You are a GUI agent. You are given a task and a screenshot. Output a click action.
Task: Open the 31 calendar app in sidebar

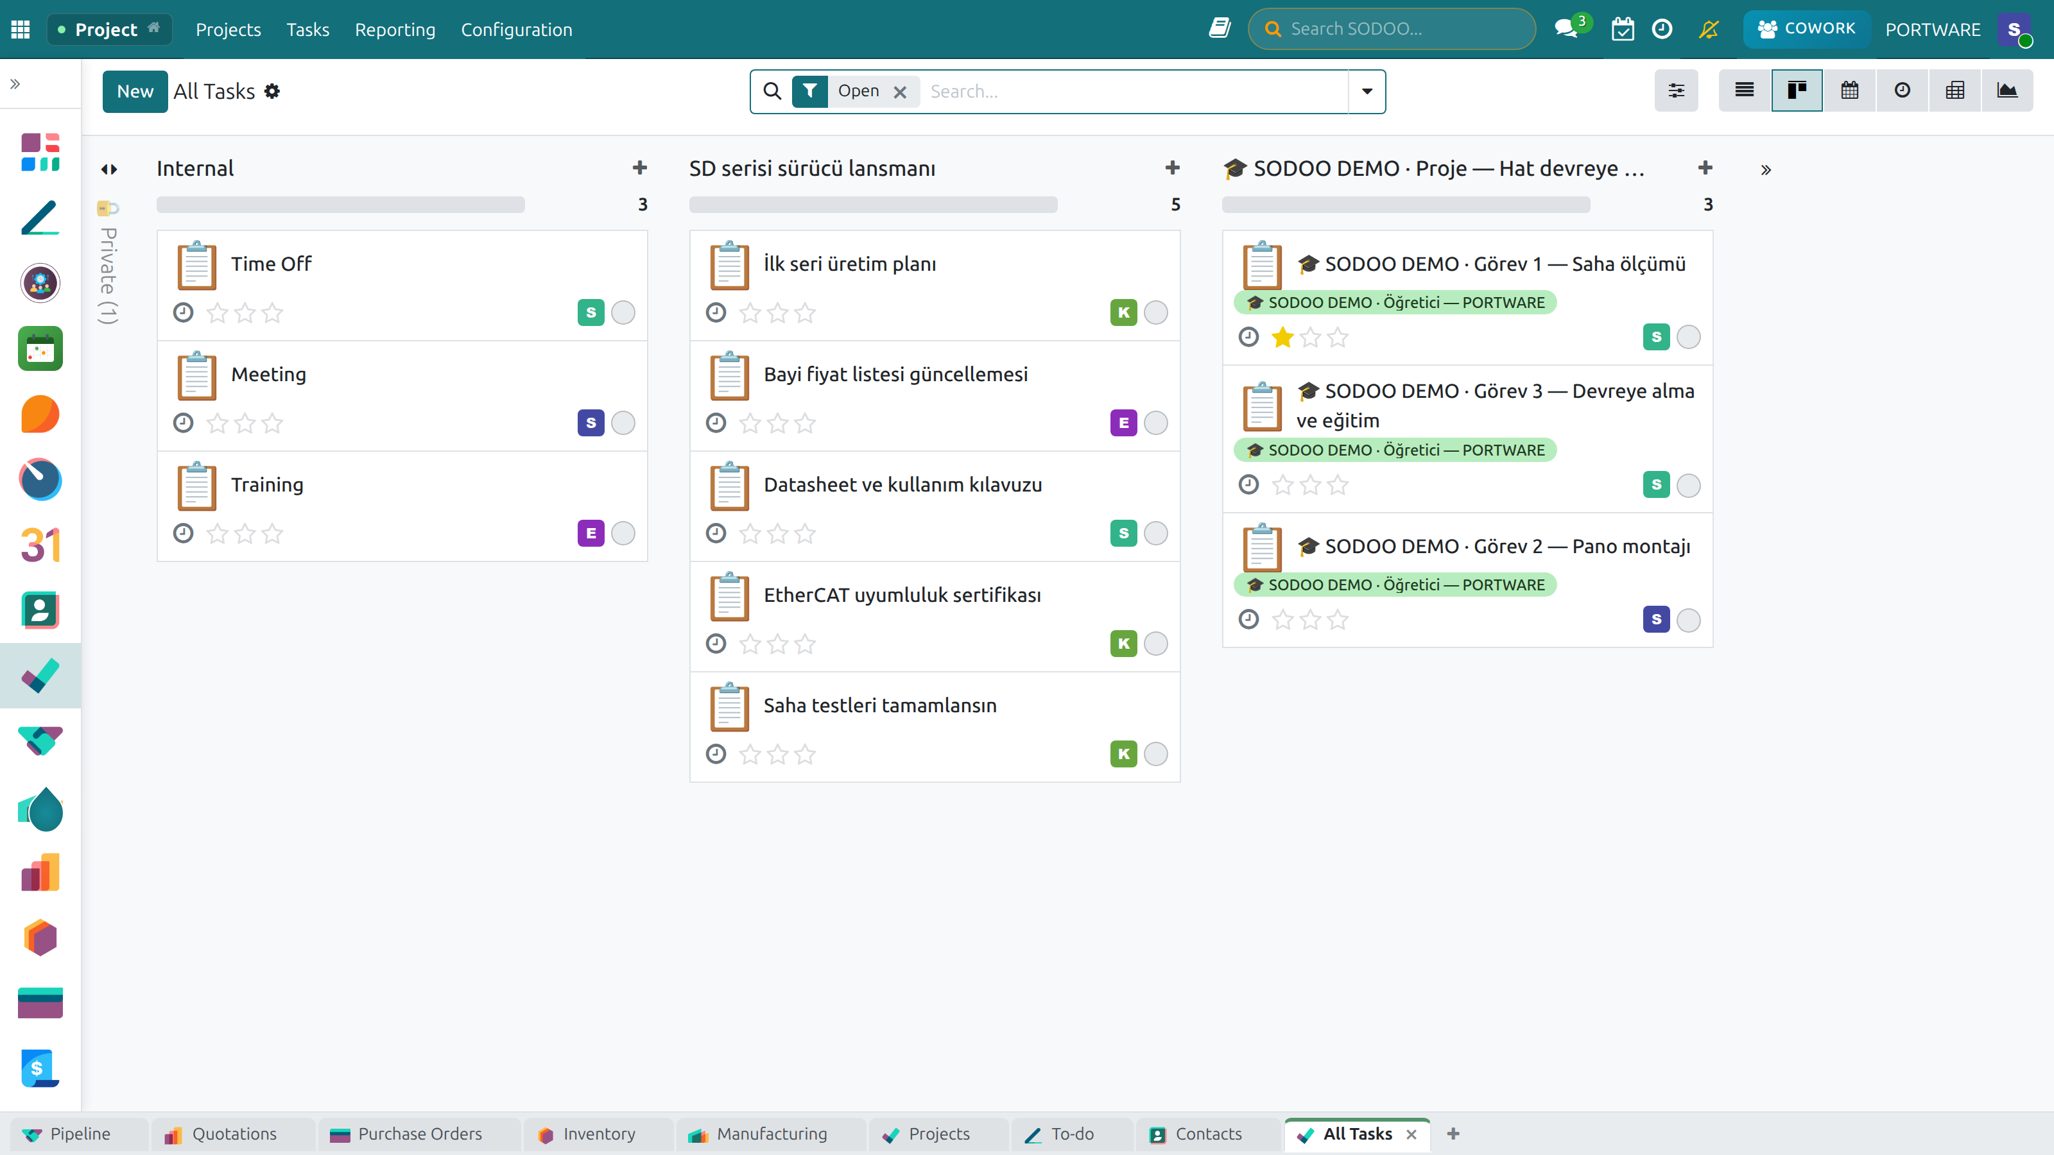[x=40, y=545]
